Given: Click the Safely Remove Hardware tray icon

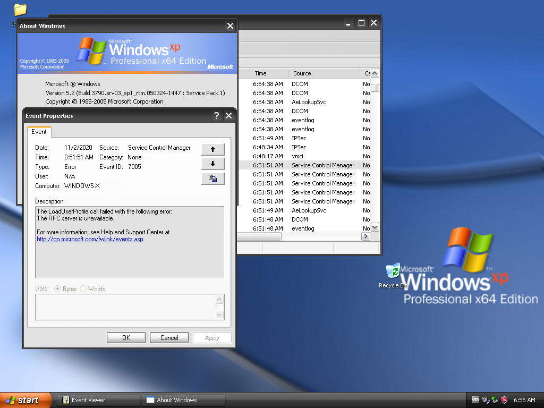Looking at the screenshot, I should point(495,400).
